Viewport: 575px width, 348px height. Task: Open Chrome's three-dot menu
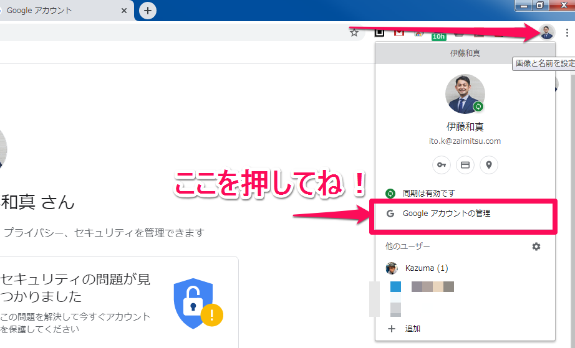(x=567, y=32)
